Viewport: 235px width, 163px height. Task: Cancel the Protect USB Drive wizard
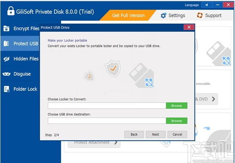pyautogui.click(x=177, y=134)
